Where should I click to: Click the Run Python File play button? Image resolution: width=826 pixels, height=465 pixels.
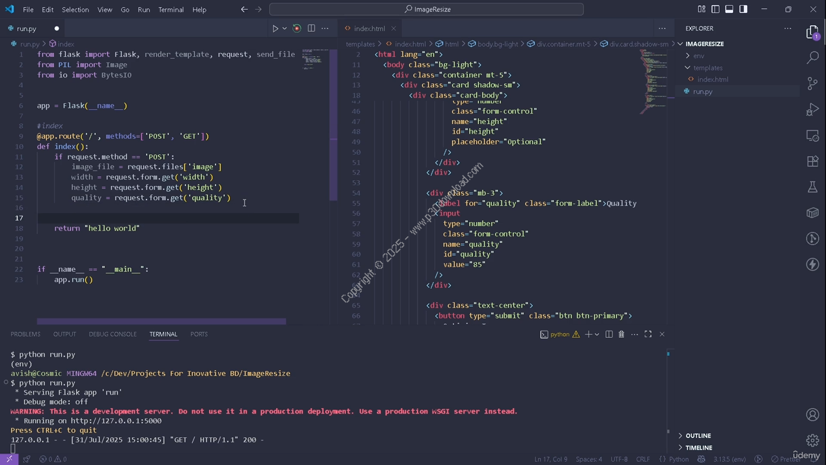point(275,28)
